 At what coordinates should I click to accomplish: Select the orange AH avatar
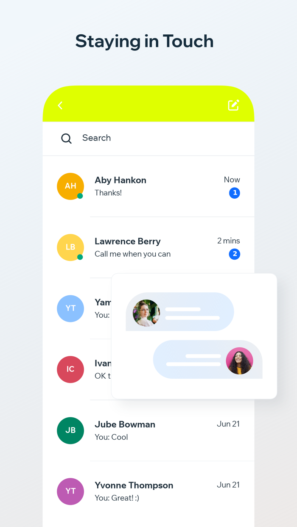(70, 186)
